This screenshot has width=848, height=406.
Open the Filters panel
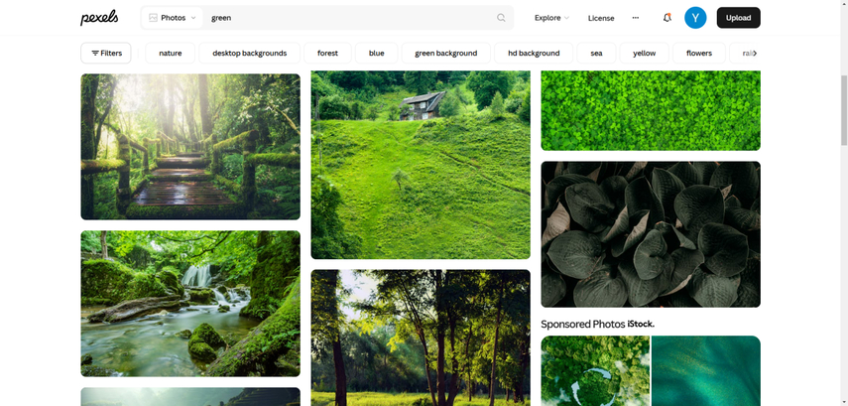(x=106, y=54)
